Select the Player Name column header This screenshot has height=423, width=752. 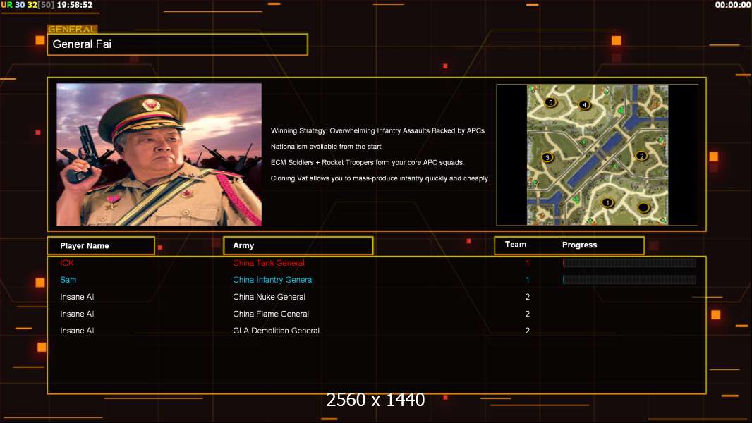pyautogui.click(x=101, y=245)
